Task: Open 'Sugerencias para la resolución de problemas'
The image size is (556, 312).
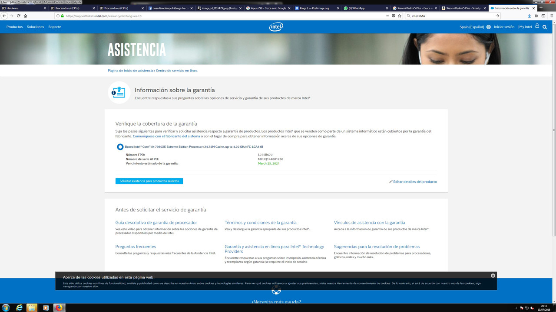Action: tap(377, 247)
